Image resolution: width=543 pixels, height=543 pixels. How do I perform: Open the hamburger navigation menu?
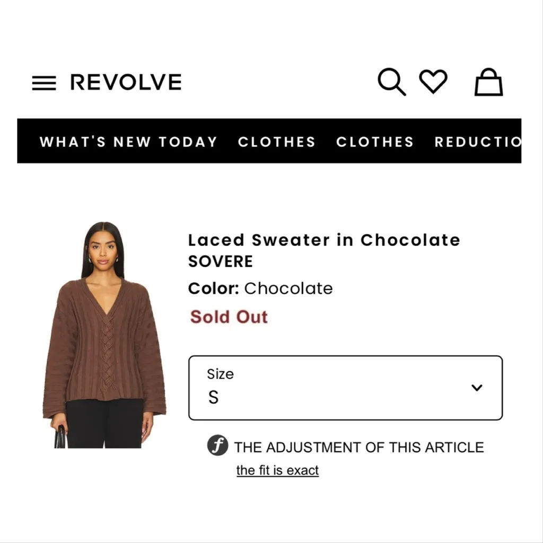pyautogui.click(x=44, y=82)
